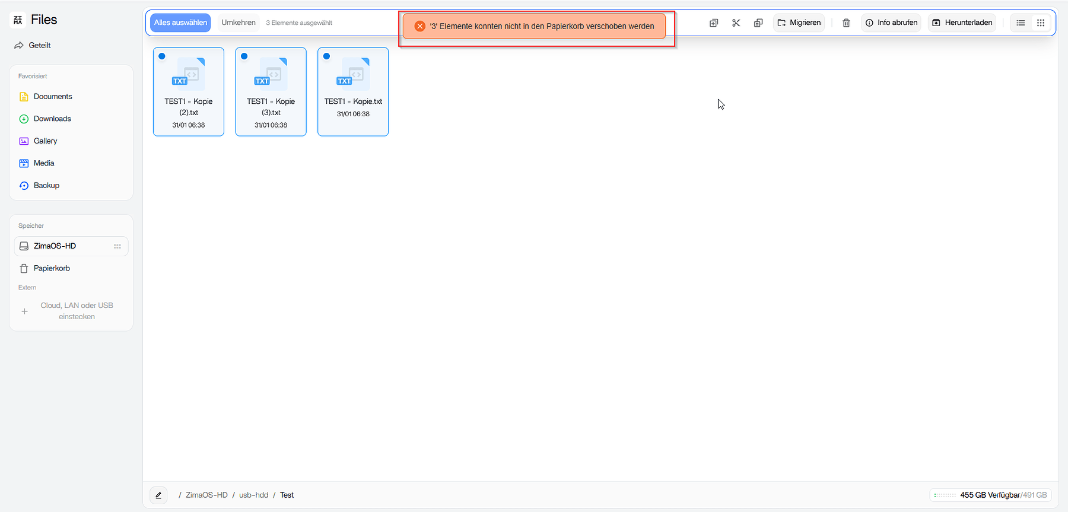1068x512 pixels.
Task: Open Gallery in favorites
Action: click(45, 141)
